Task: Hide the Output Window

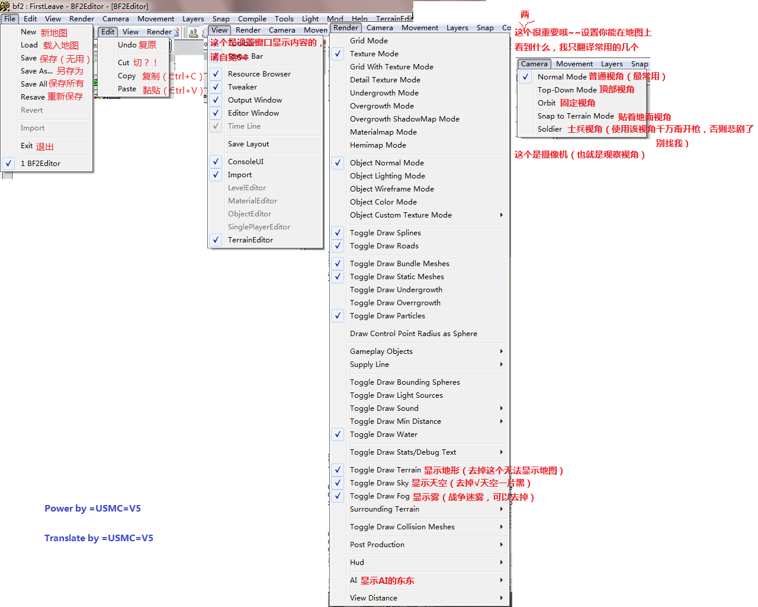Action: [265, 100]
